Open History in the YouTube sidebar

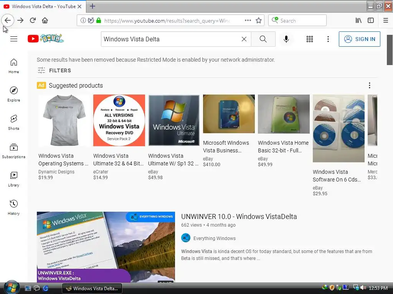pos(14,207)
